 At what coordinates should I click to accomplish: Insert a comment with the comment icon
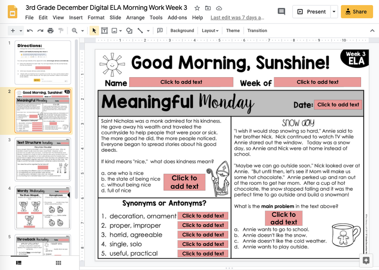point(160,30)
